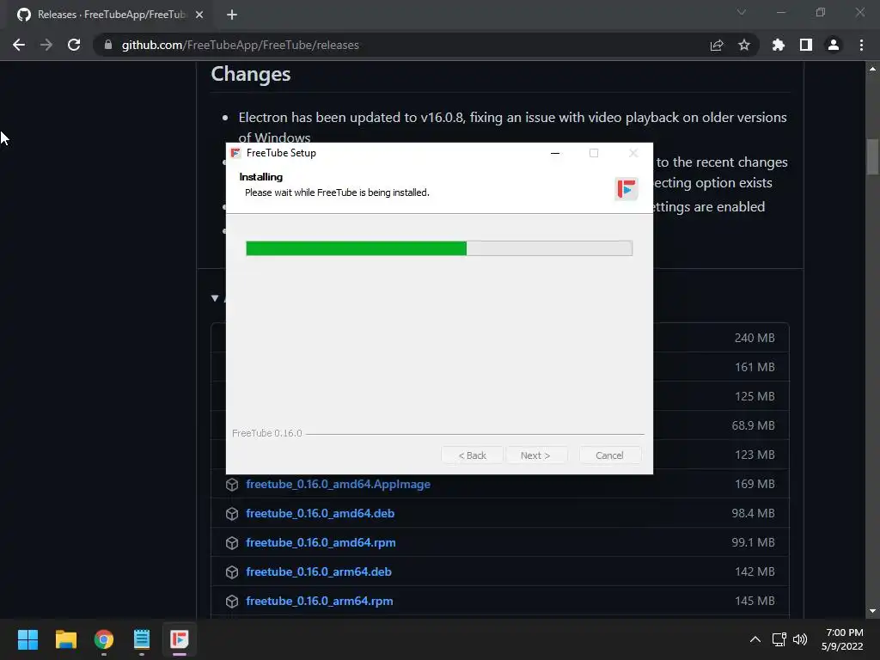The height and width of the screenshot is (660, 880).
Task: View site info via lock icon
Action: (x=108, y=45)
